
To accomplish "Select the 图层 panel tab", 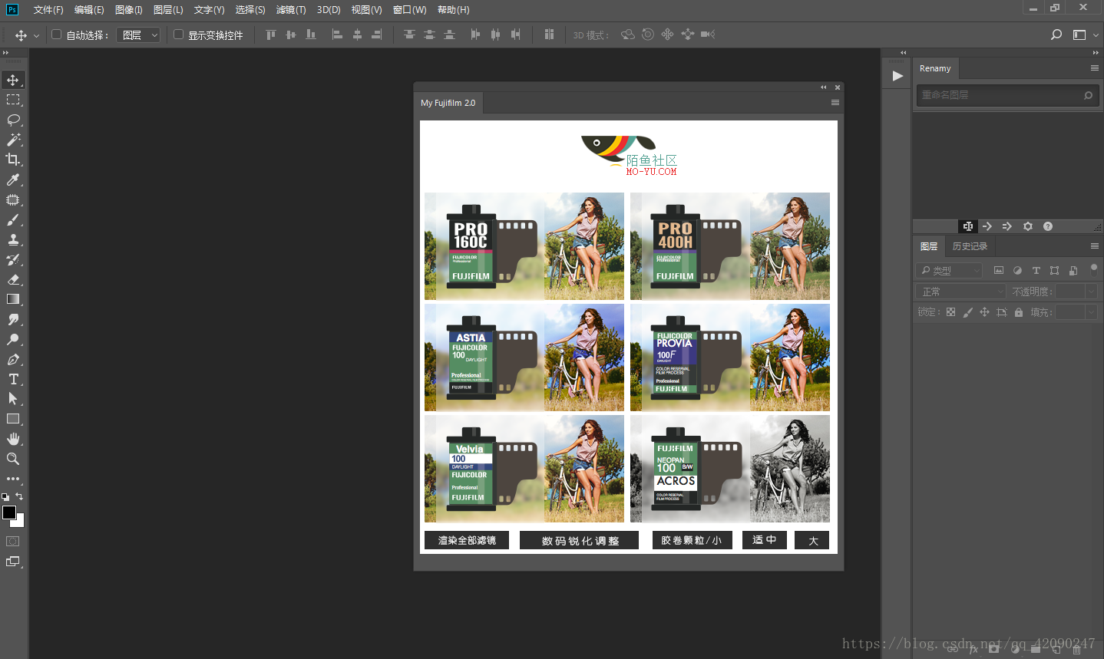I will (x=929, y=246).
